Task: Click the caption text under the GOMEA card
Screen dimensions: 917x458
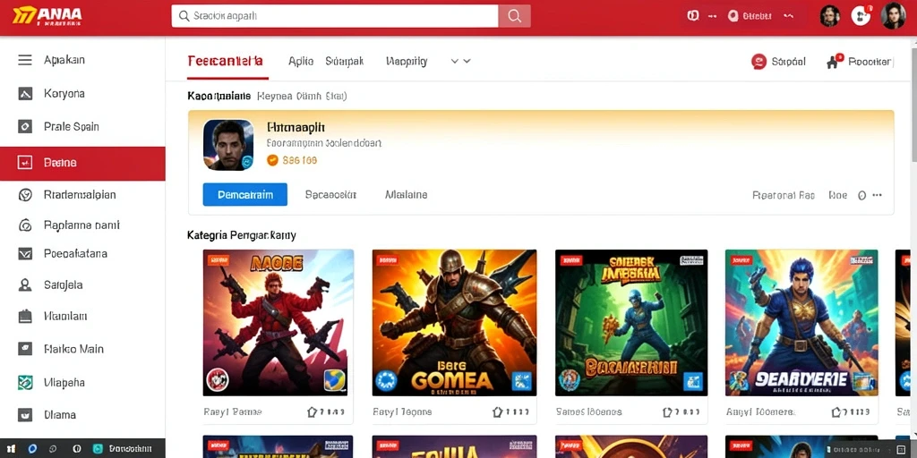Action: pos(402,411)
